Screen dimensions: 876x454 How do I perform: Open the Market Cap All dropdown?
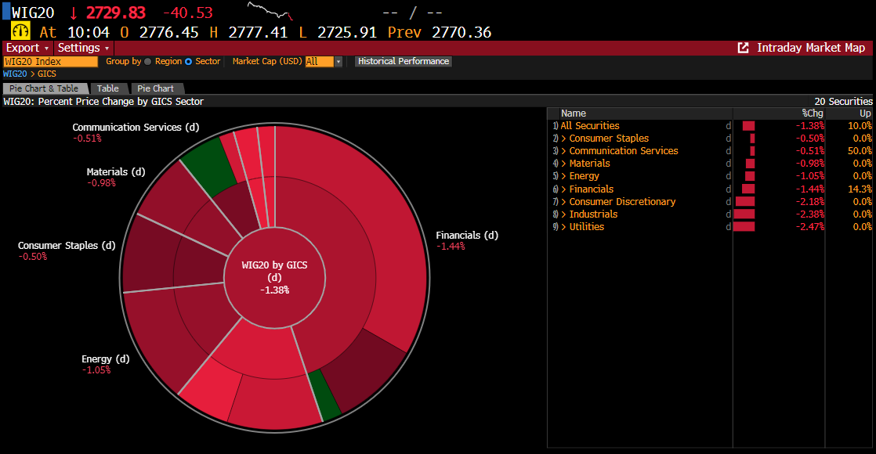click(324, 61)
